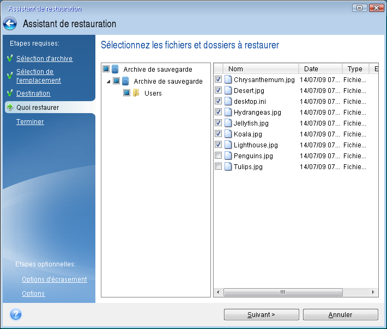
Task: Click the right scroll arrow of file list
Action: (374, 293)
